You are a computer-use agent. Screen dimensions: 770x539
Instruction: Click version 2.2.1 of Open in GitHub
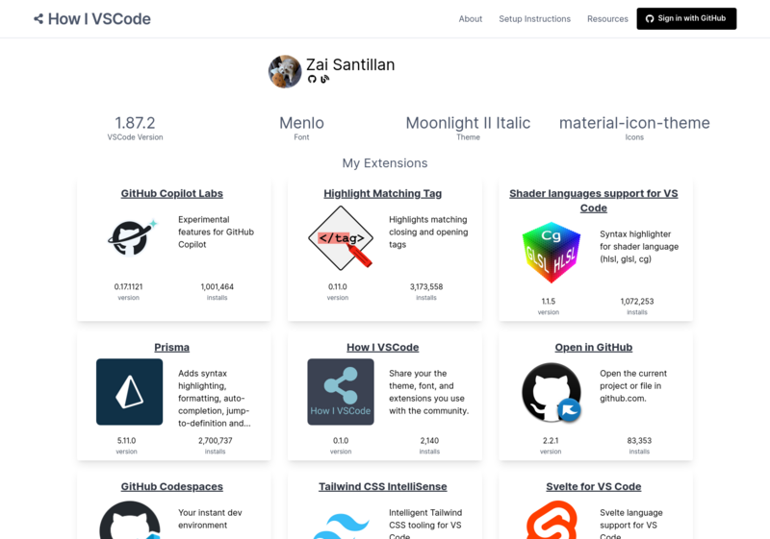coord(551,440)
